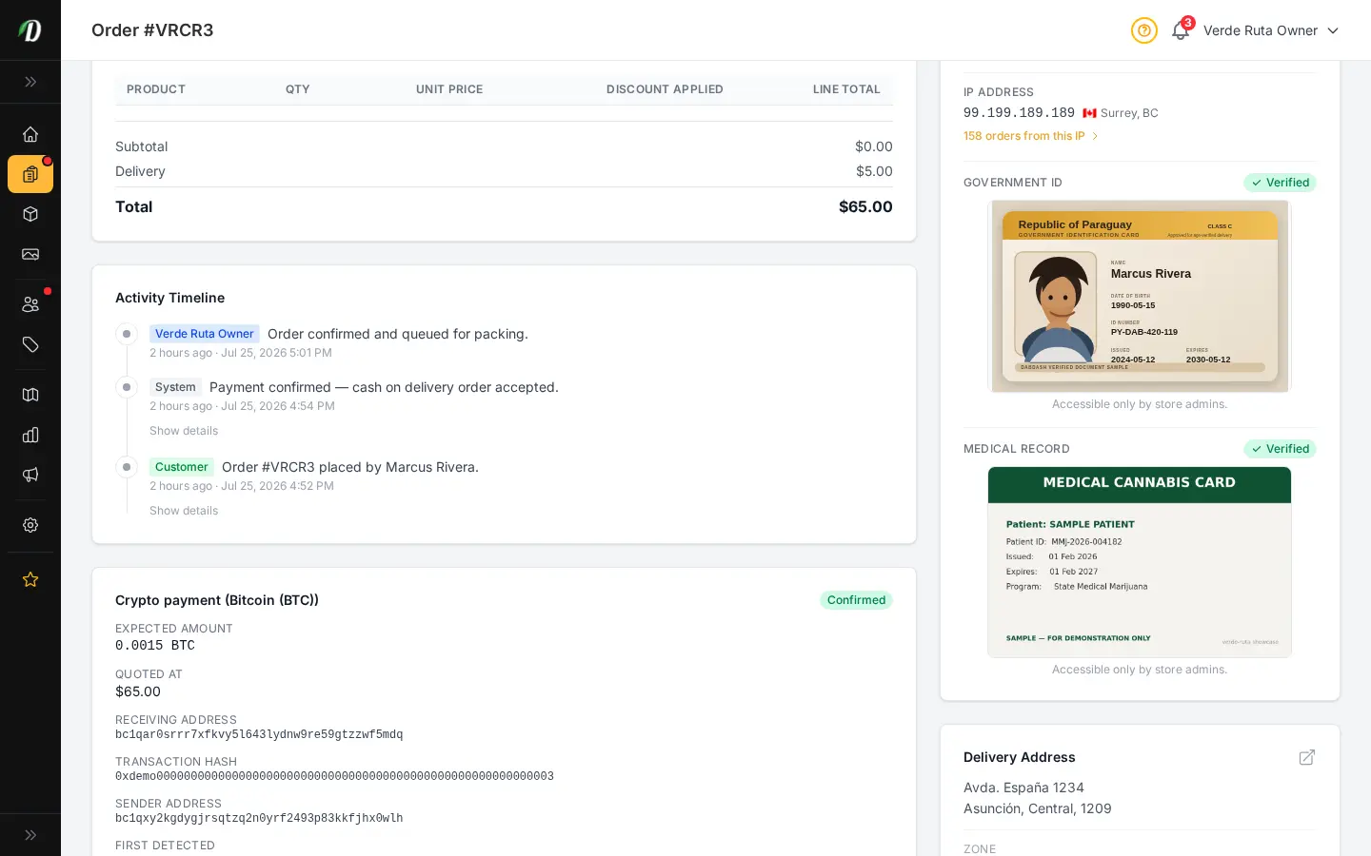This screenshot has width=1371, height=856.
Task: Expand the sidebar with top double-arrow
Action: click(30, 82)
